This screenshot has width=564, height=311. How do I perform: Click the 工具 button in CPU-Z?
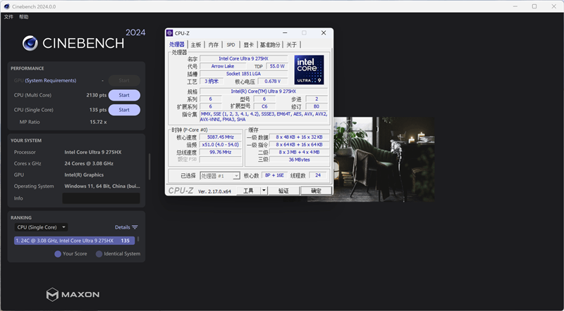tap(249, 191)
